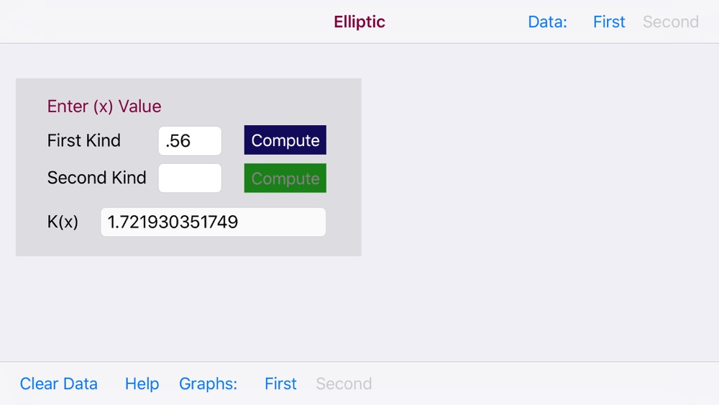The width and height of the screenshot is (719, 405).
Task: Open Help from the bottom toolbar
Action: click(142, 384)
